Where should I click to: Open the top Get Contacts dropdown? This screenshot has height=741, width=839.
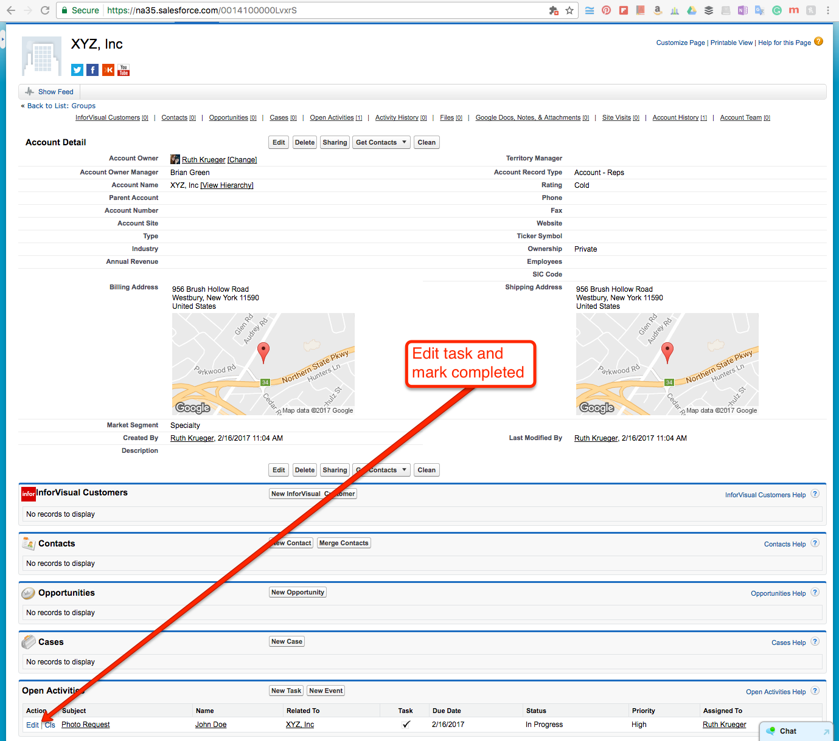(381, 142)
